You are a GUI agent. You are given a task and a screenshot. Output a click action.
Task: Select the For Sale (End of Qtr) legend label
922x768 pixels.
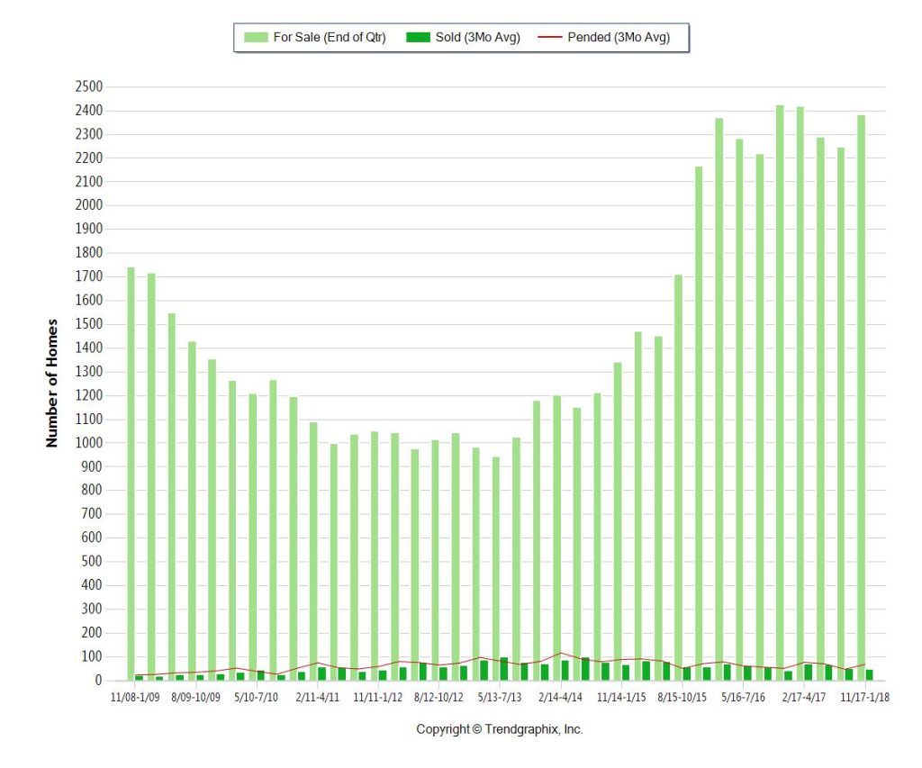[330, 38]
